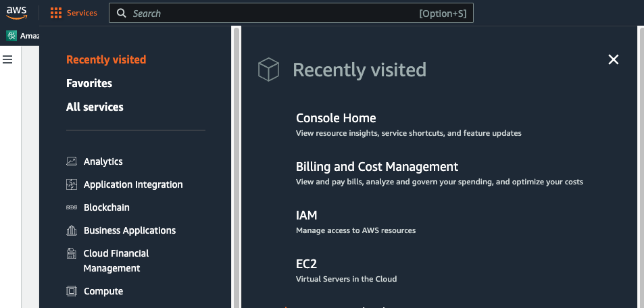
Task: Open the hamburger side navigation menu
Action: [x=7, y=59]
